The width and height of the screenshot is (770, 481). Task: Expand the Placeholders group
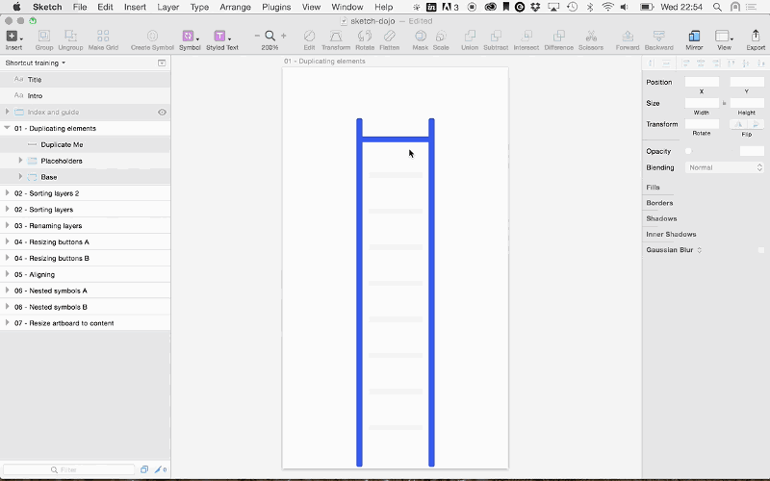click(x=20, y=161)
